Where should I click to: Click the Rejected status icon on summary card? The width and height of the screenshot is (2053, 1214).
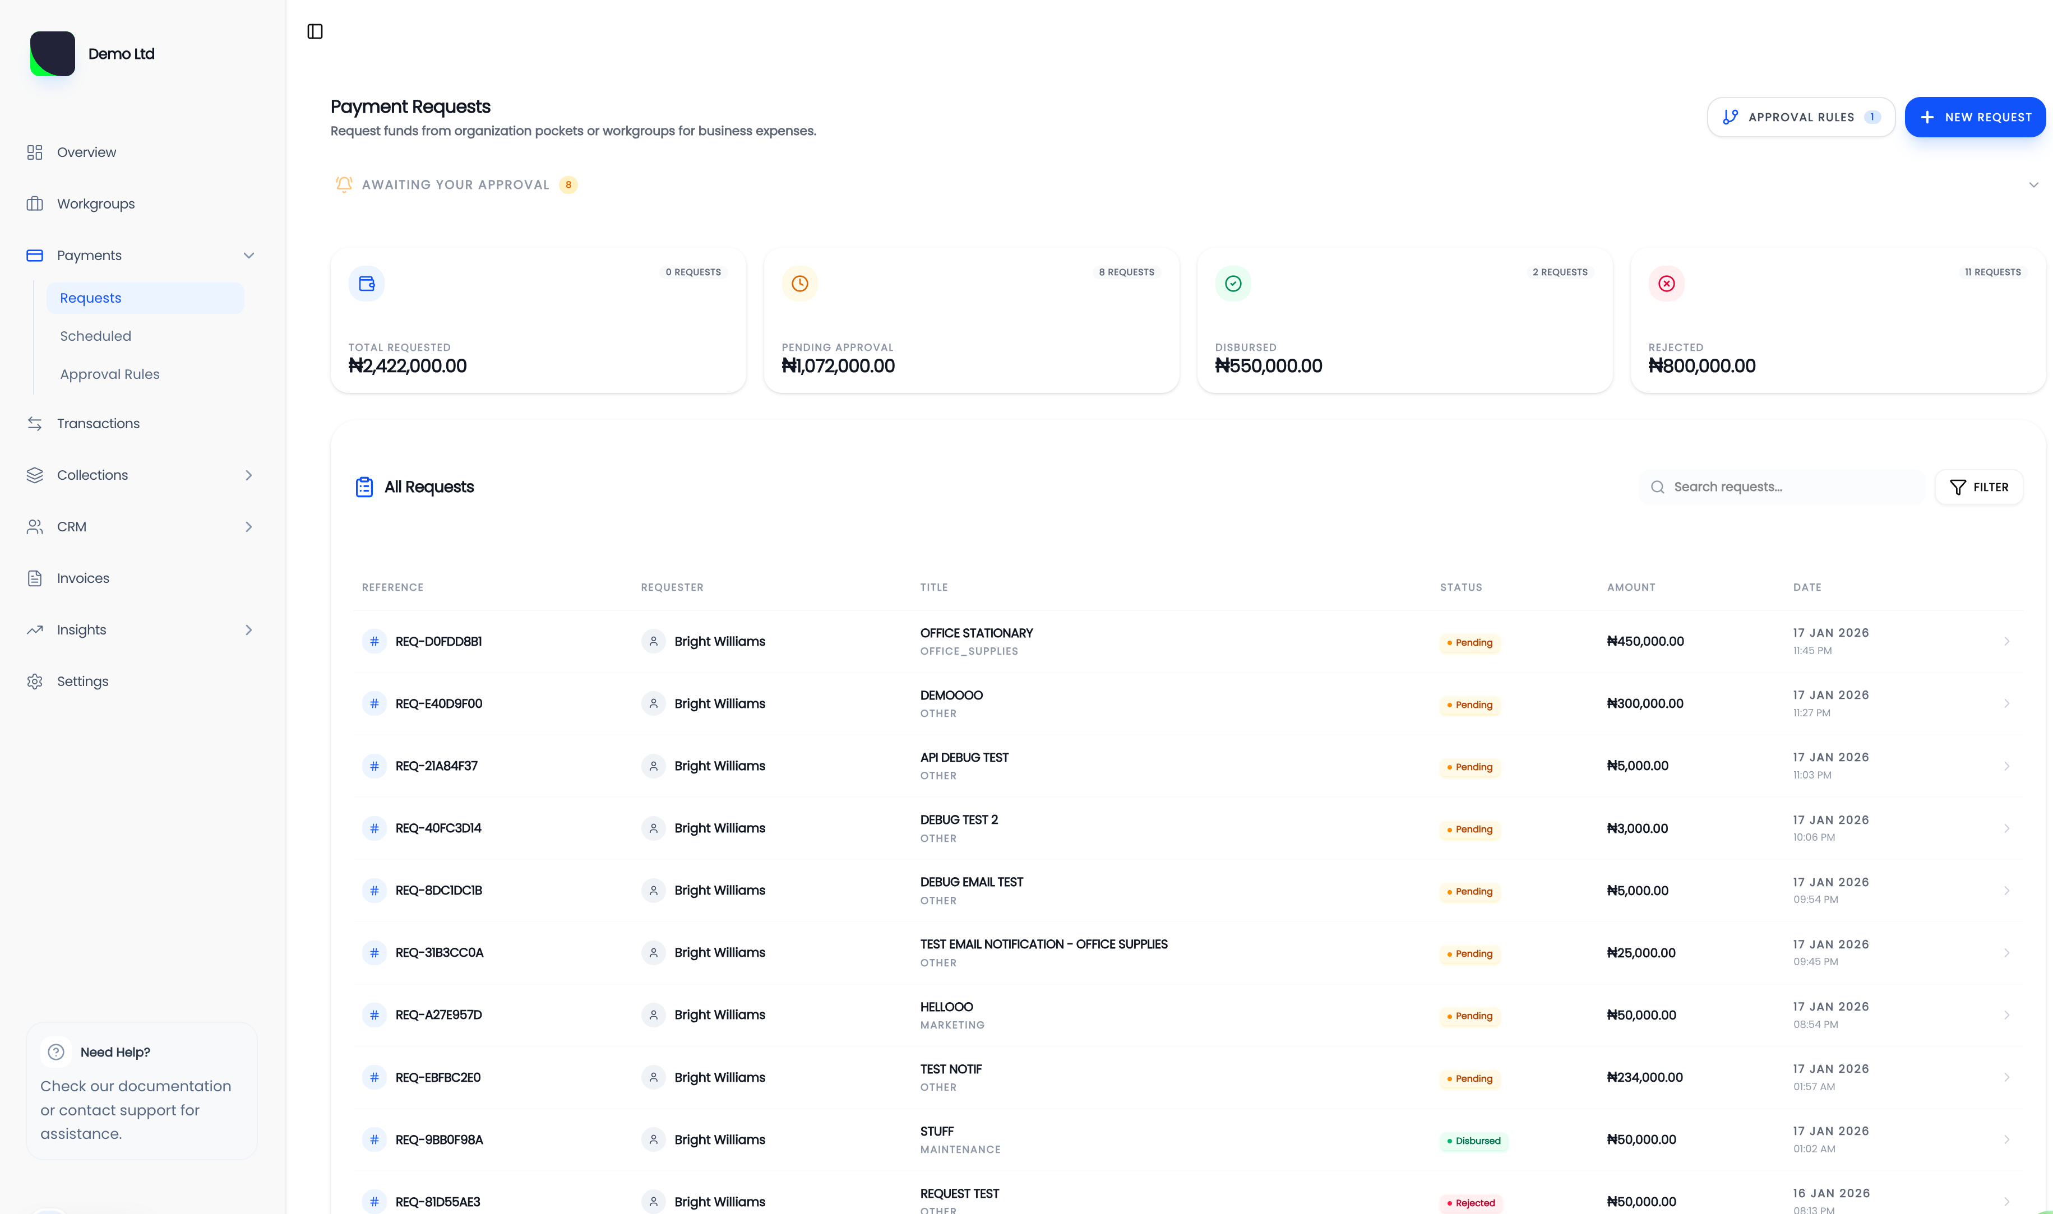pyautogui.click(x=1667, y=283)
